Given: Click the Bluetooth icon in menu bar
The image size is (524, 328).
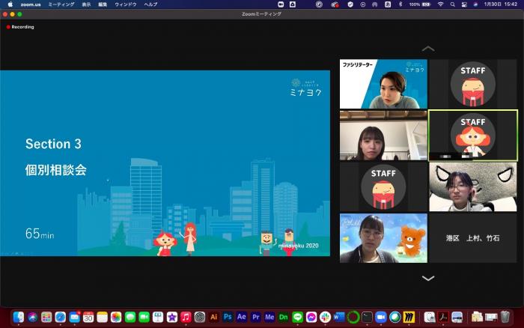Looking at the screenshot, I should [x=400, y=4].
